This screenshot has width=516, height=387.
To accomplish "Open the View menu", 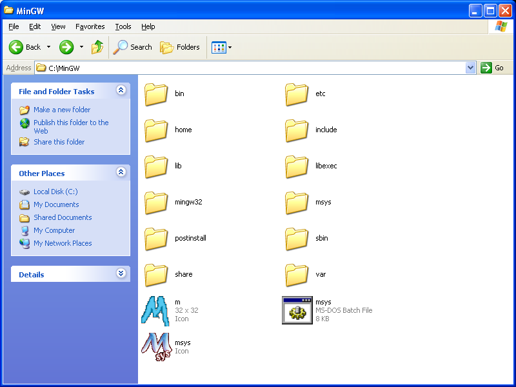I will click(x=58, y=26).
